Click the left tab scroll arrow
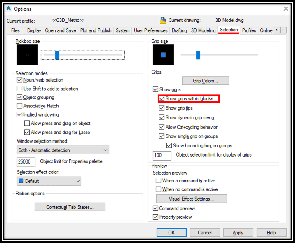The width and height of the screenshot is (295, 243). click(277, 30)
